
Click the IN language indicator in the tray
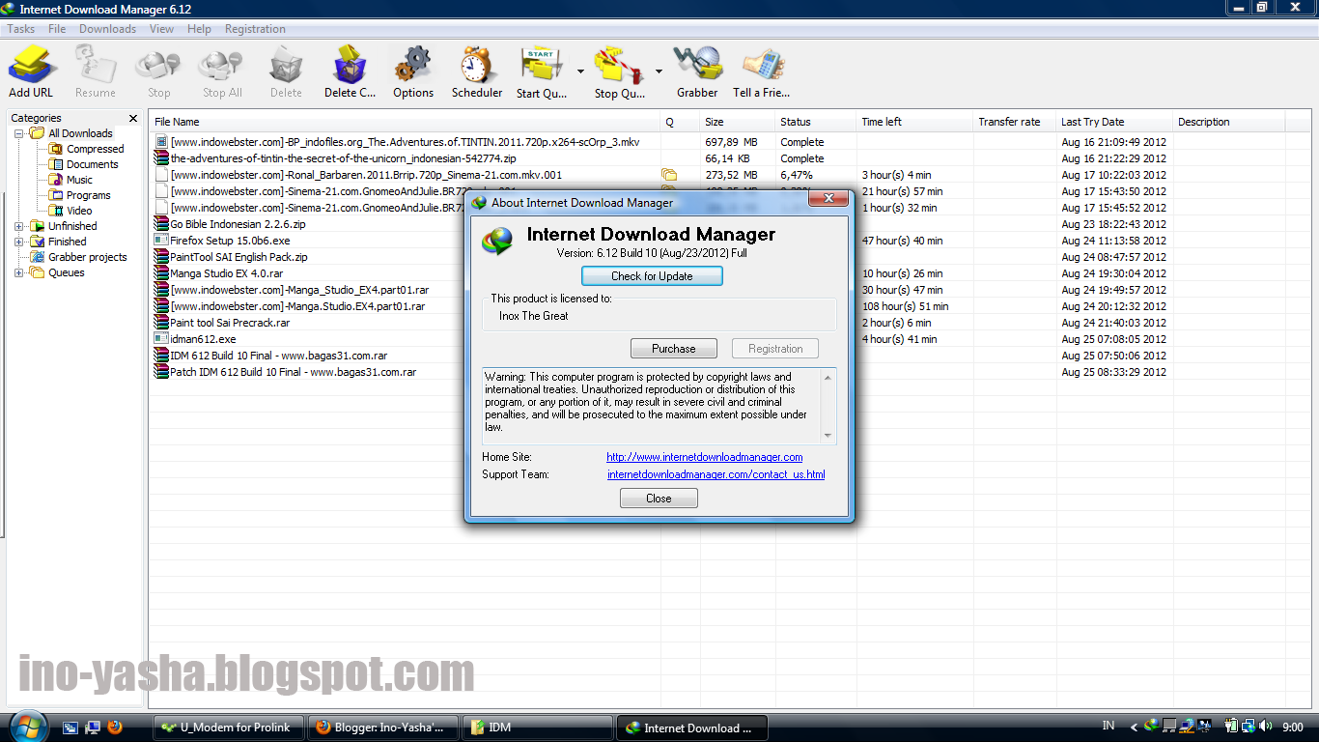point(1109,727)
